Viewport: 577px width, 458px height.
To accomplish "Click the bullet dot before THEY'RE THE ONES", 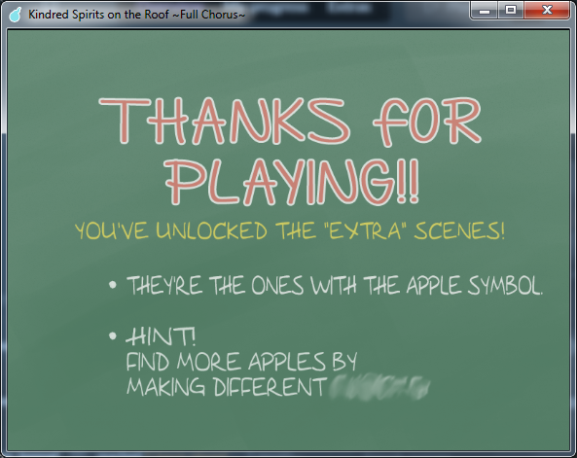I will [113, 285].
